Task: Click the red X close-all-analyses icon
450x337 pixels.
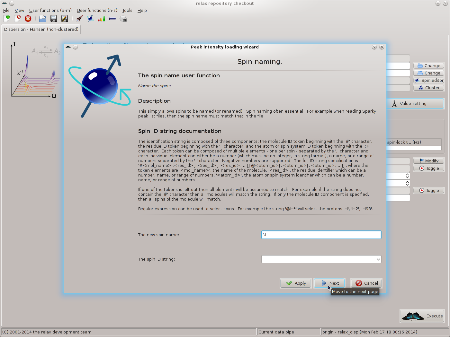Action: 28,19
